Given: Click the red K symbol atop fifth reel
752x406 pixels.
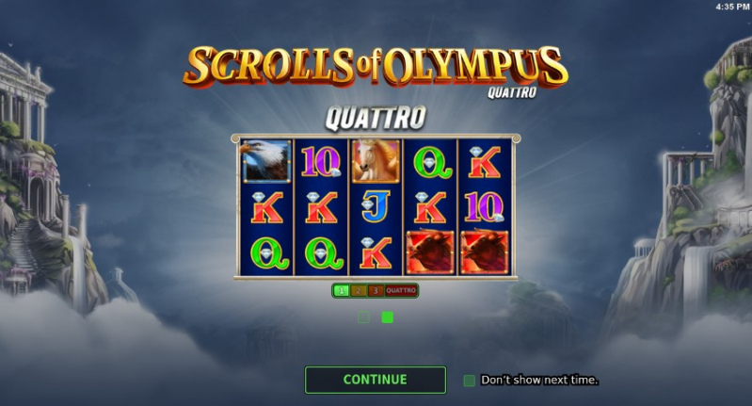Looking at the screenshot, I should 485,162.
